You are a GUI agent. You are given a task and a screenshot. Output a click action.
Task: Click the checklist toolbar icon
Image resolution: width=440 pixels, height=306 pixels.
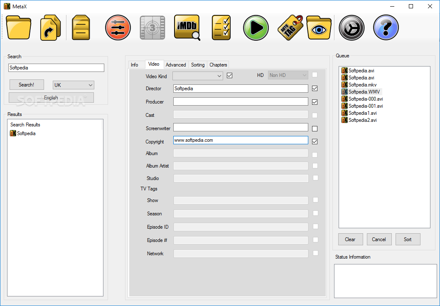tap(221, 27)
